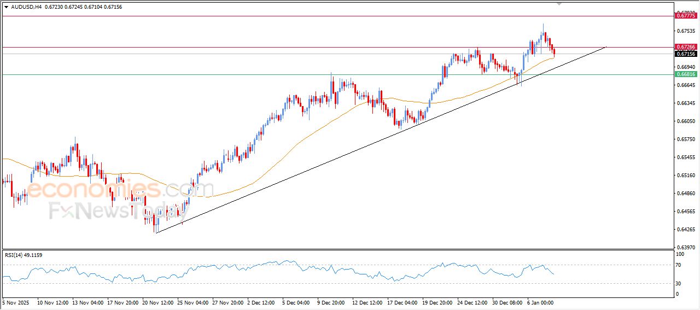Select the top red horizontal resistance line
Image resolution: width=700 pixels, height=310 pixels.
tap(219, 16)
